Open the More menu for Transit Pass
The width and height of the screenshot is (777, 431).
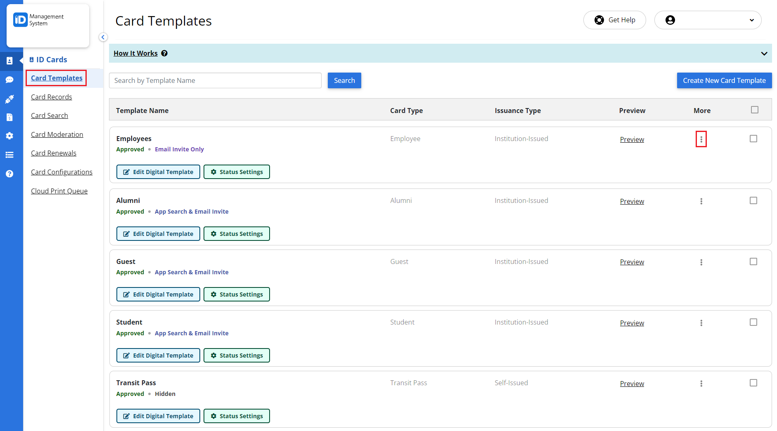coord(701,384)
